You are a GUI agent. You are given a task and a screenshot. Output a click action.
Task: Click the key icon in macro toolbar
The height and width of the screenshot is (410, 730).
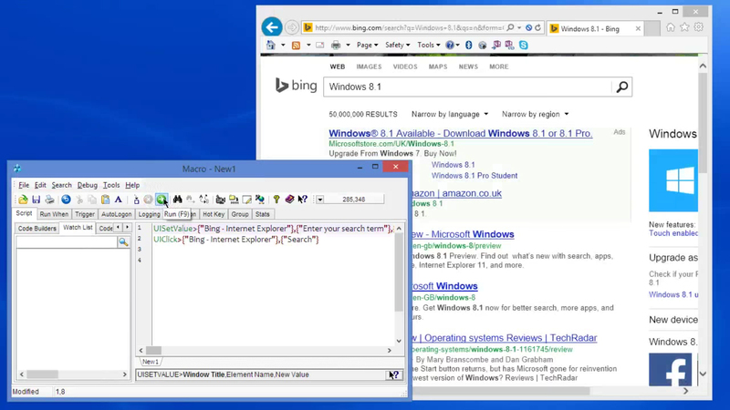pos(276,200)
